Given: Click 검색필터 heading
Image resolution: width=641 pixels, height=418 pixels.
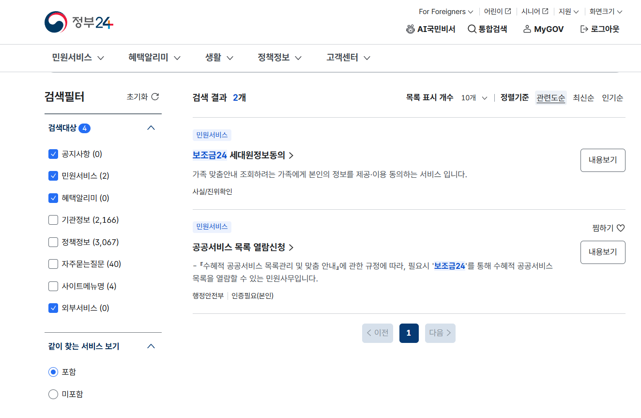Looking at the screenshot, I should pyautogui.click(x=64, y=97).
